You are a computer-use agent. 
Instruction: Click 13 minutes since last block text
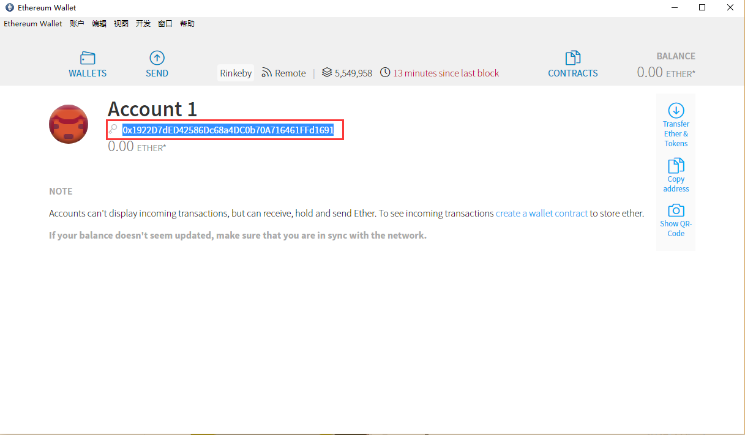tap(446, 73)
